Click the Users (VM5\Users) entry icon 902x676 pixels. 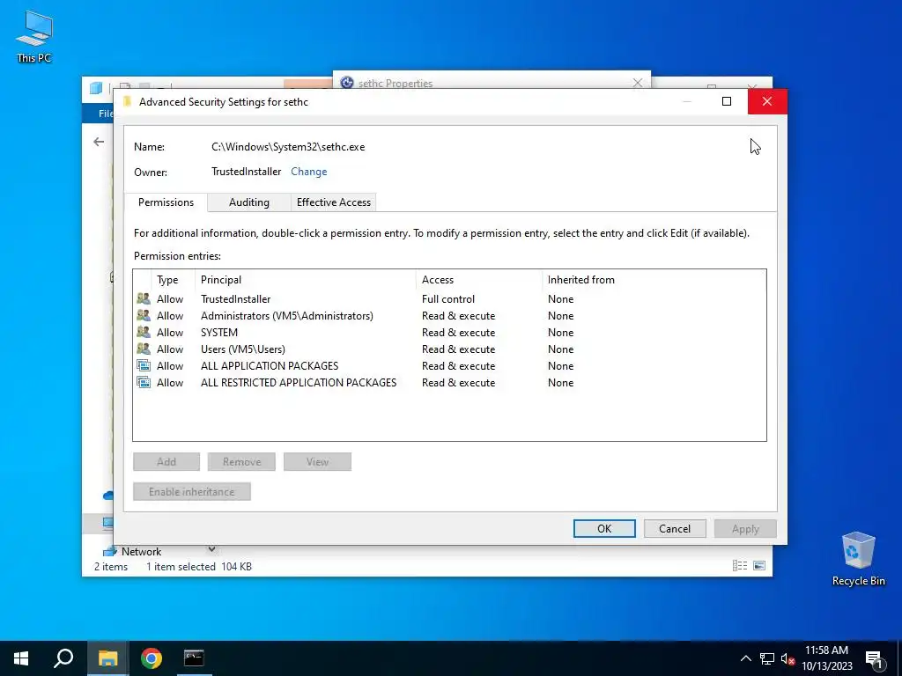tap(144, 349)
